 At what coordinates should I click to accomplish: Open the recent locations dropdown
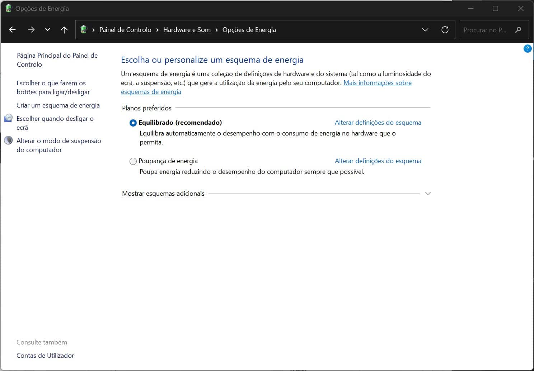(x=47, y=30)
